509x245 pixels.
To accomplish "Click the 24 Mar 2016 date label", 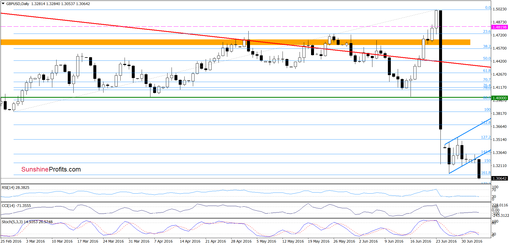I will [113, 241].
